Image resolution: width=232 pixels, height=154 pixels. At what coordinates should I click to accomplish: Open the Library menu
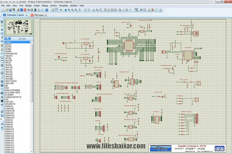tap(53, 6)
